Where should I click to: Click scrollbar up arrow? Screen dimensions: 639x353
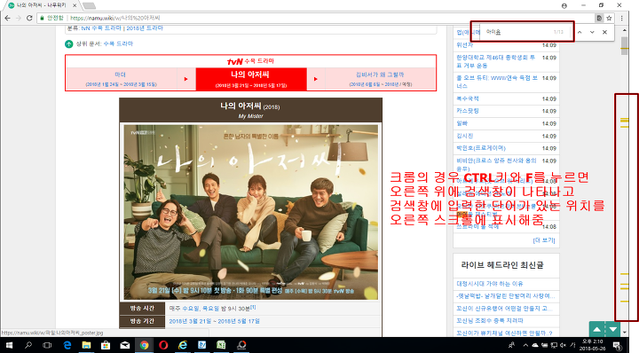[624, 30]
